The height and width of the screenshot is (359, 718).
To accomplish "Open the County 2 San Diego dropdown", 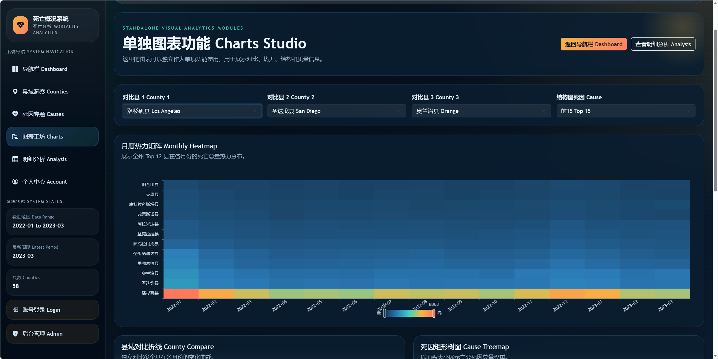I will (x=336, y=111).
